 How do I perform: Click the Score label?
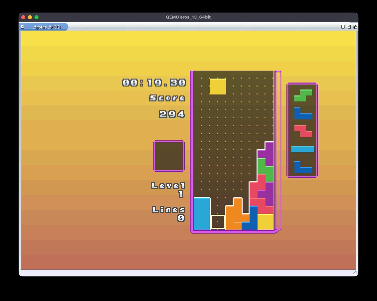point(167,98)
